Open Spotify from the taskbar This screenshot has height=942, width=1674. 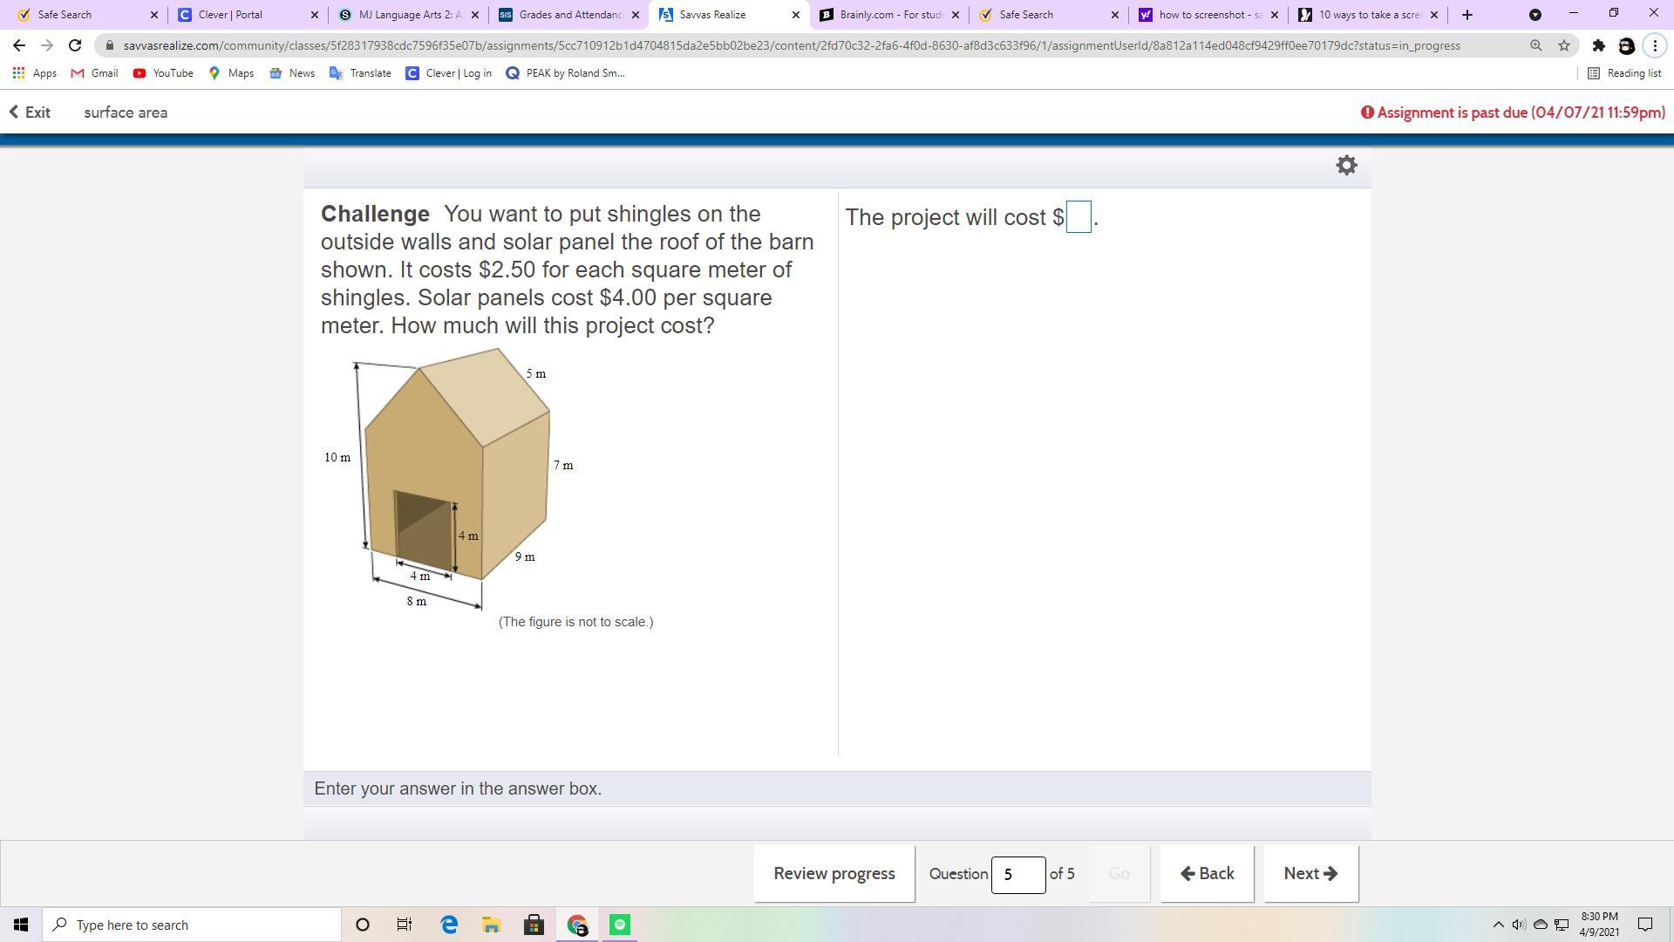(x=620, y=925)
